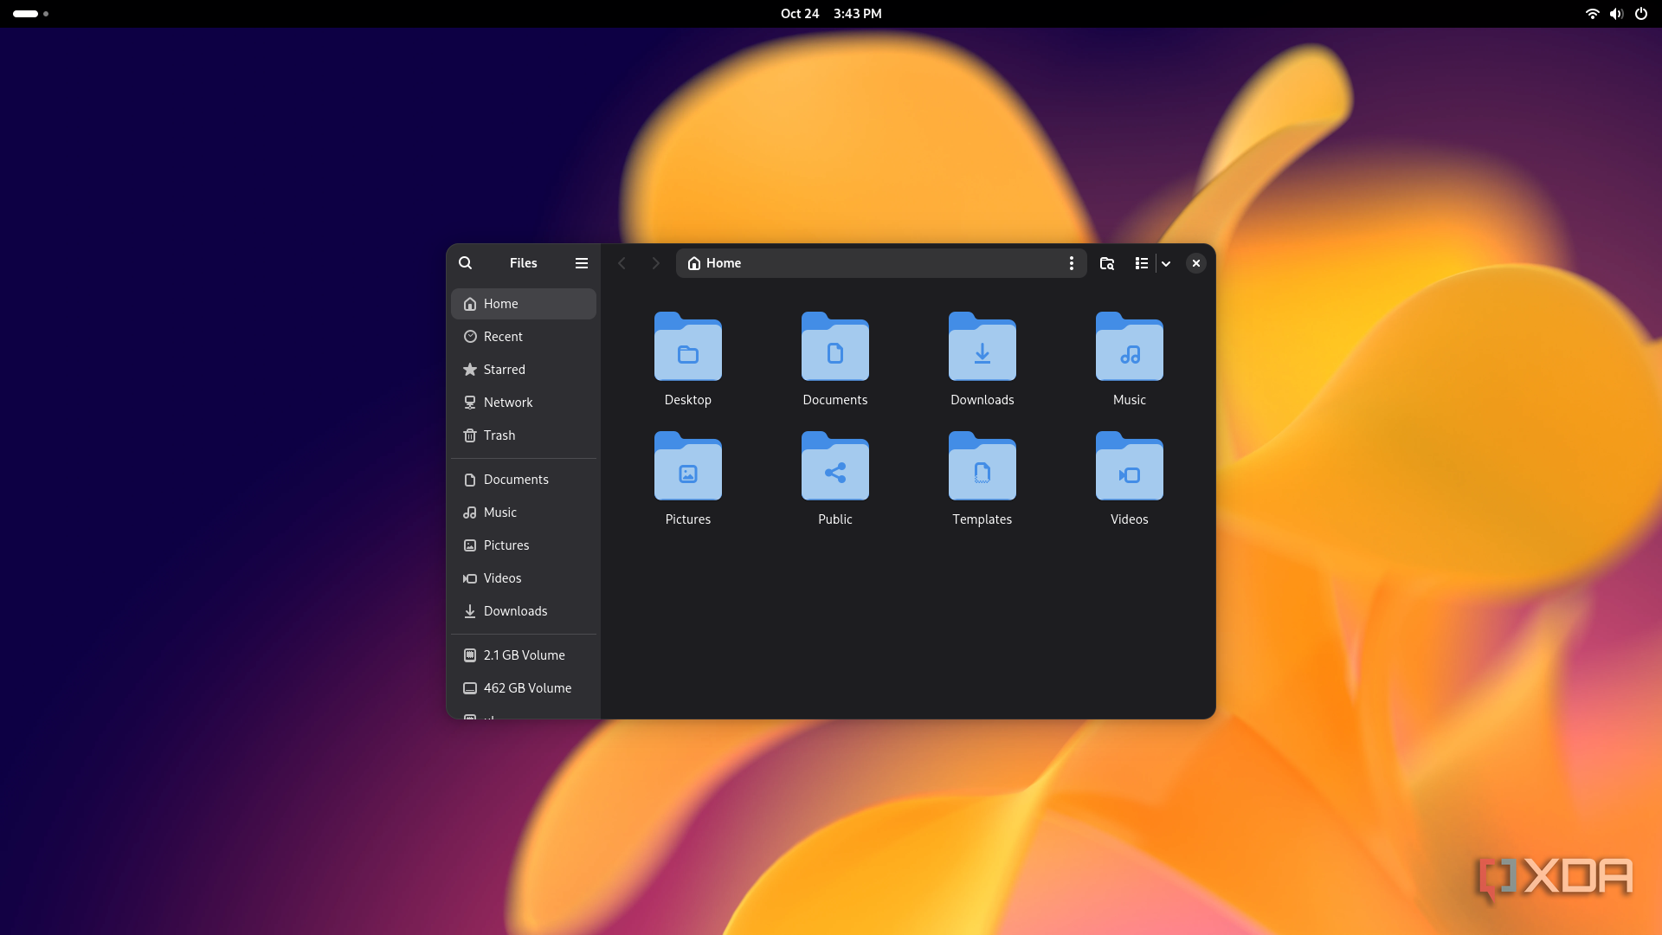1662x935 pixels.
Task: Click the search folder icon in toolbar
Action: [1107, 263]
